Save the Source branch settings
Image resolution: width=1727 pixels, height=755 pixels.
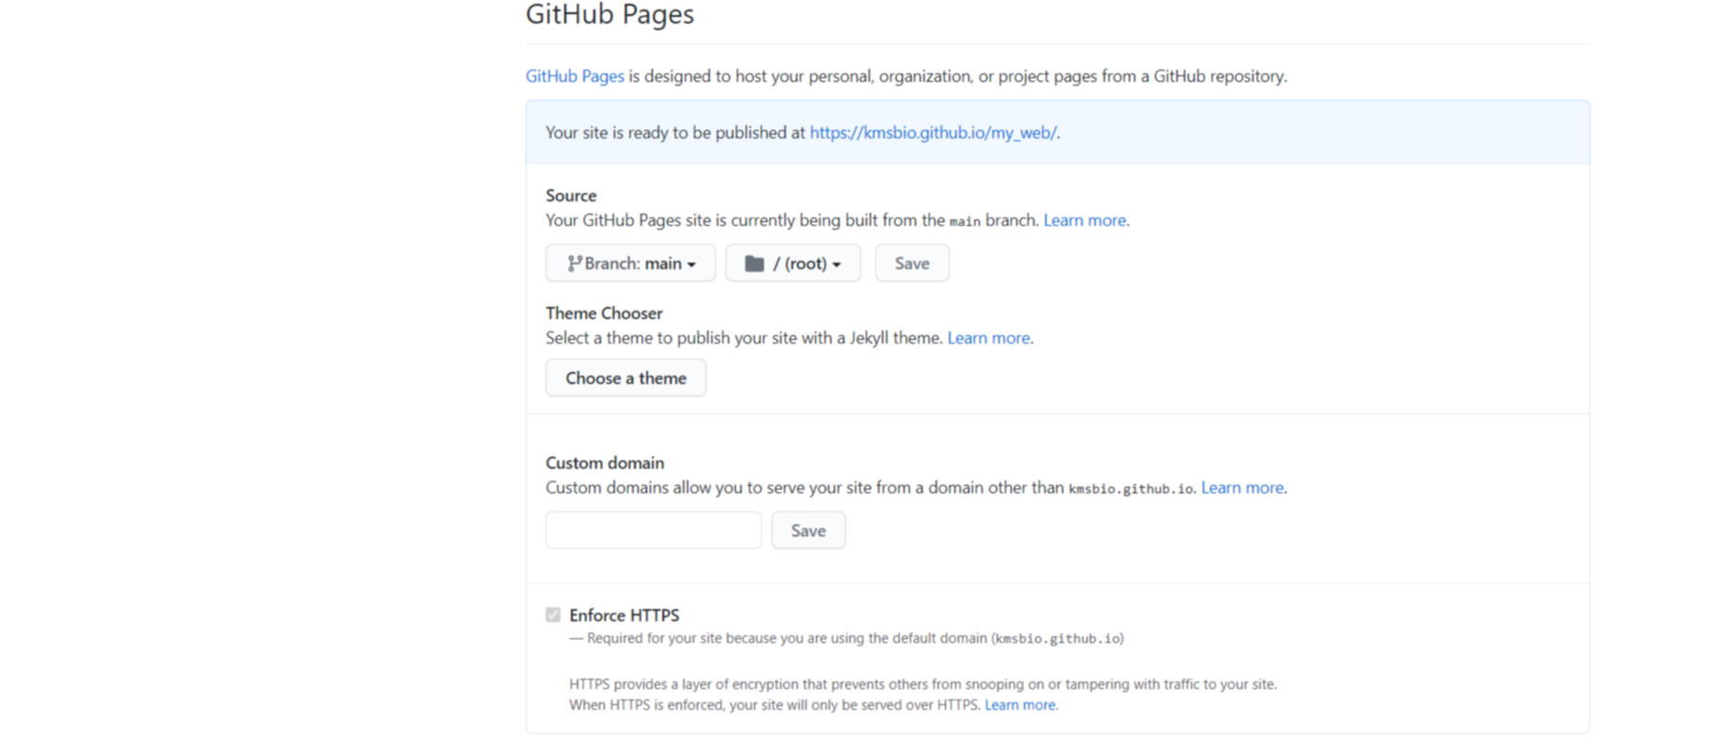coord(912,264)
